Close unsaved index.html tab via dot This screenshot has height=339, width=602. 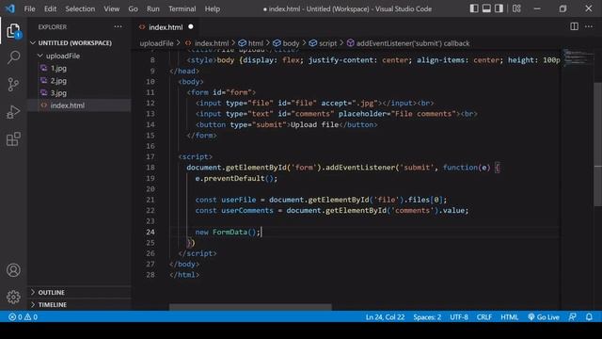191,27
